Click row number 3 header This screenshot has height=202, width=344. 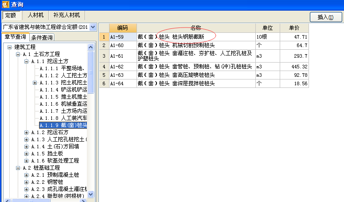[x=104, y=56]
